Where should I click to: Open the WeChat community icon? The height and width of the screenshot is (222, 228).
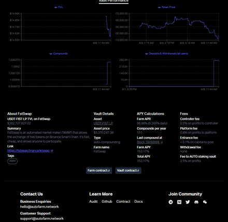(205, 202)
